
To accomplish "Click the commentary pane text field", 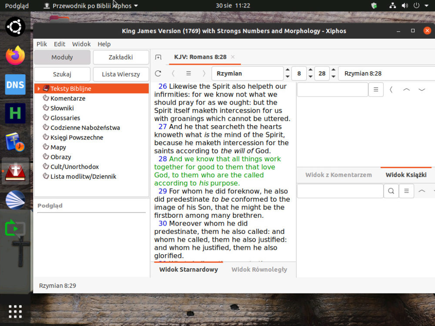I will coord(332,90).
